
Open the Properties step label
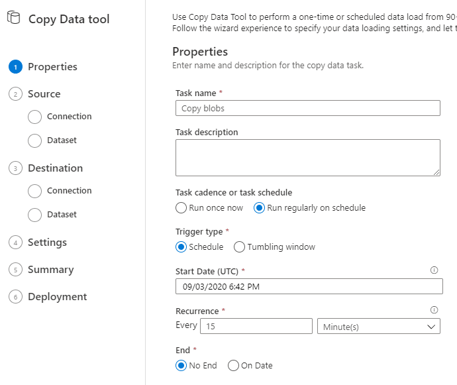coord(52,67)
